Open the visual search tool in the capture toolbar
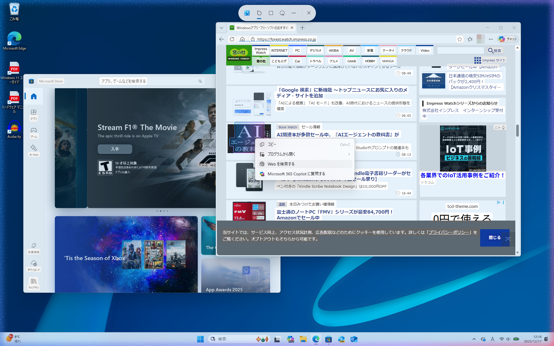 247,13
